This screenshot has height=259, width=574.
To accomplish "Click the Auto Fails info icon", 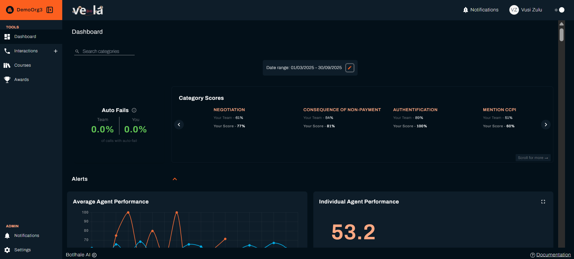I will [134, 110].
